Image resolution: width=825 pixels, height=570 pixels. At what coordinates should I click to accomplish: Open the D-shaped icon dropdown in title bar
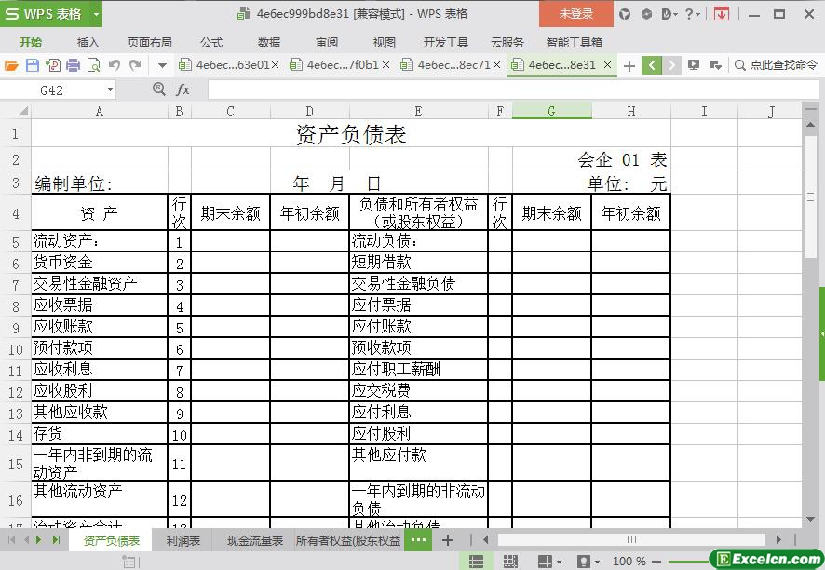(x=669, y=14)
